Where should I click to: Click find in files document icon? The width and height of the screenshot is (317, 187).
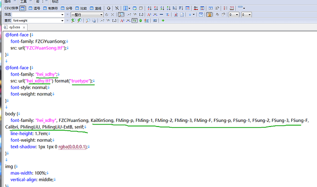(94, 21)
